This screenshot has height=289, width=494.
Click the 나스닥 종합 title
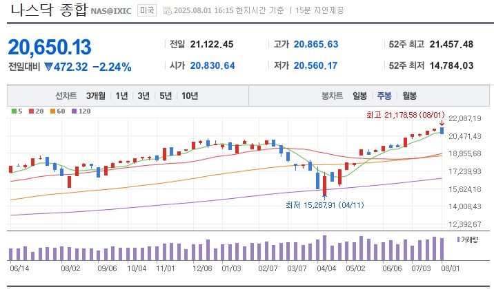[x=49, y=10]
